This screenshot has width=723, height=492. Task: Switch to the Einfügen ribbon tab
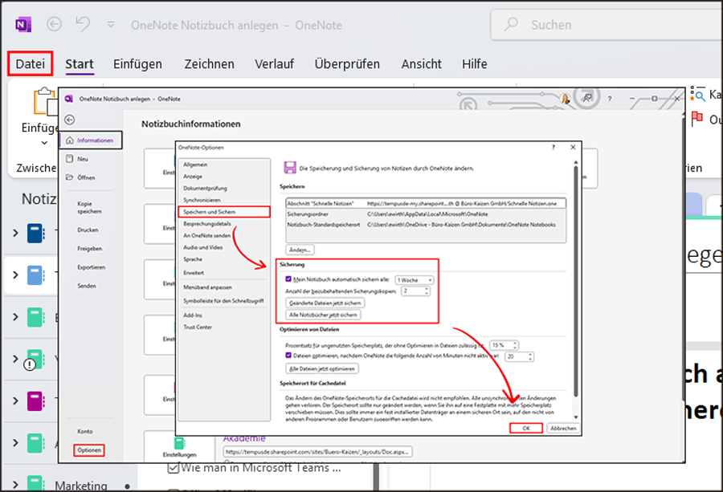pyautogui.click(x=138, y=63)
